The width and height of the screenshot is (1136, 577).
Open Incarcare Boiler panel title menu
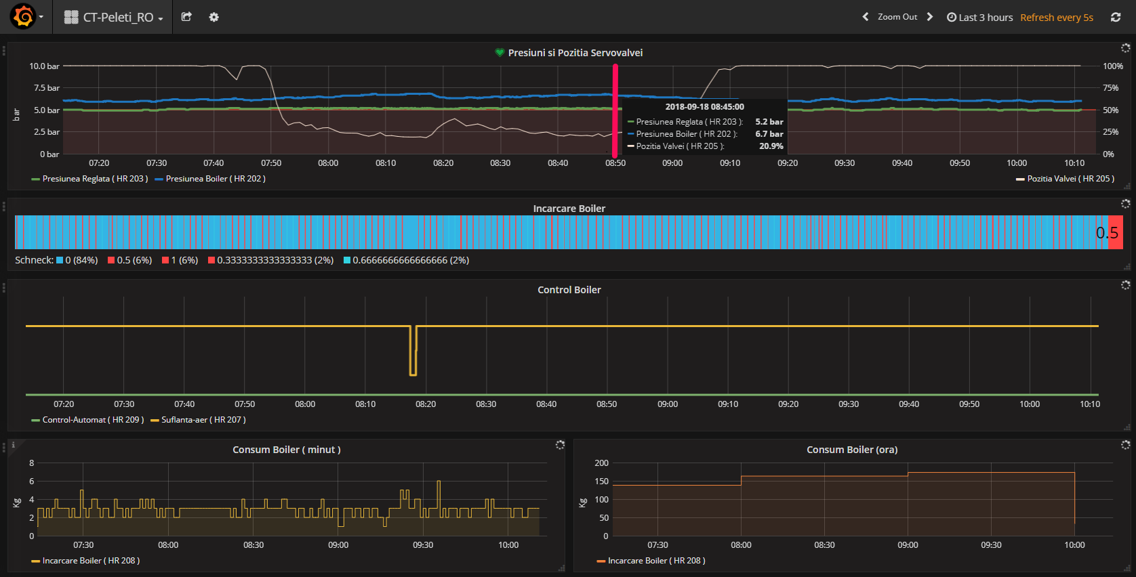click(569, 209)
